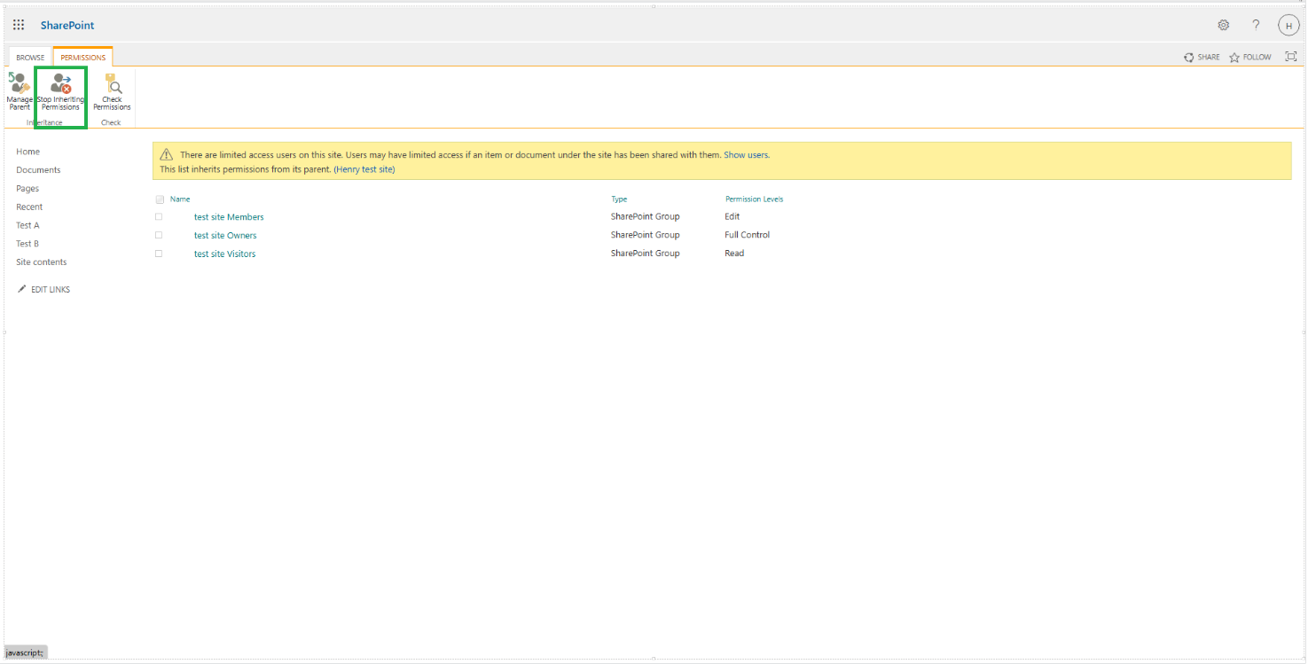
Task: Open Test B in left navigation
Action: pos(27,243)
